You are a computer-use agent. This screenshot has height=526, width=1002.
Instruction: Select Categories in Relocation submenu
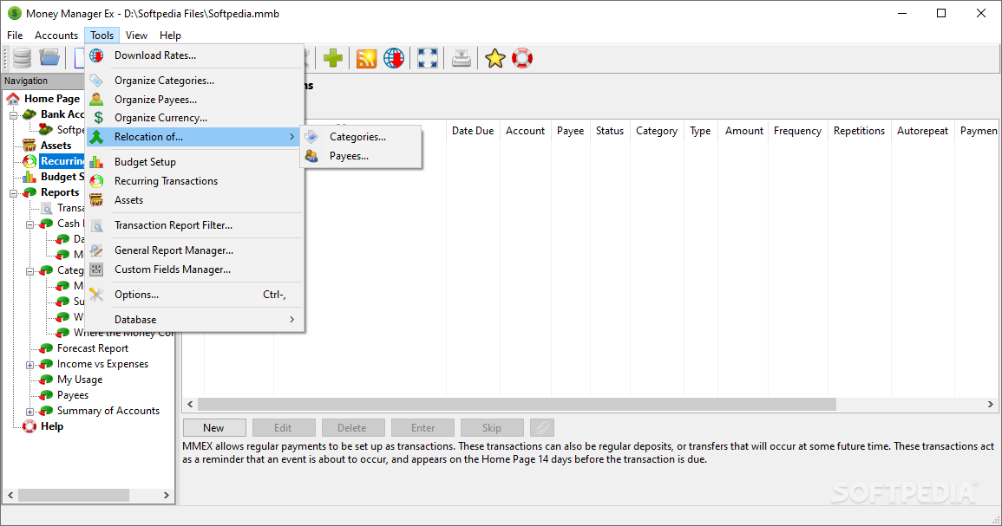pyautogui.click(x=361, y=137)
